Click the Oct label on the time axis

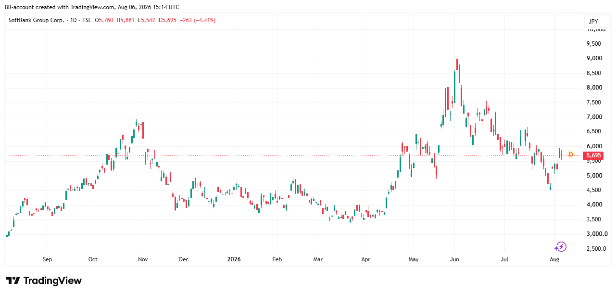93,259
